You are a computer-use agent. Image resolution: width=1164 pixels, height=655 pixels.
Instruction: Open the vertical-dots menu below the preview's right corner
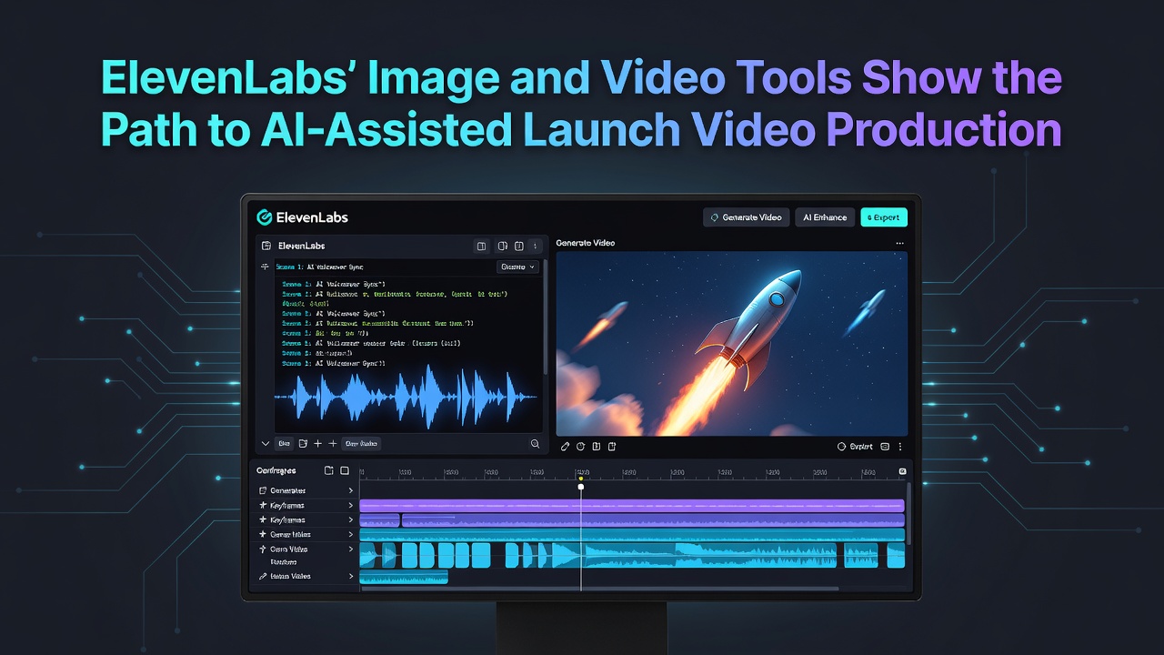tap(900, 447)
